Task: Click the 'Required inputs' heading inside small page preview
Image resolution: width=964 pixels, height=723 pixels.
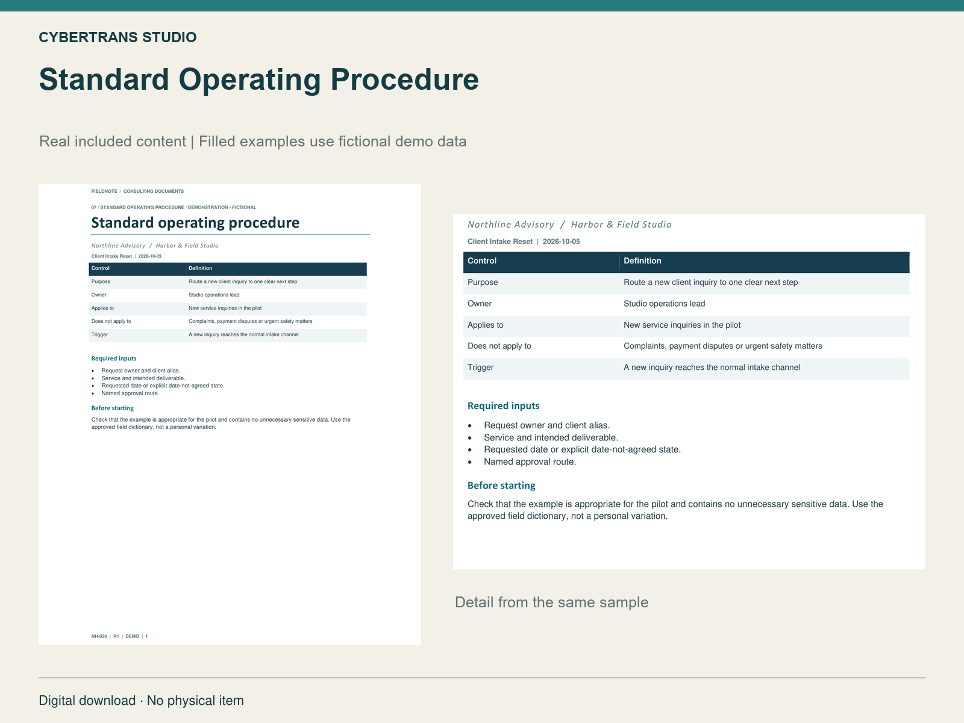Action: [x=114, y=358]
